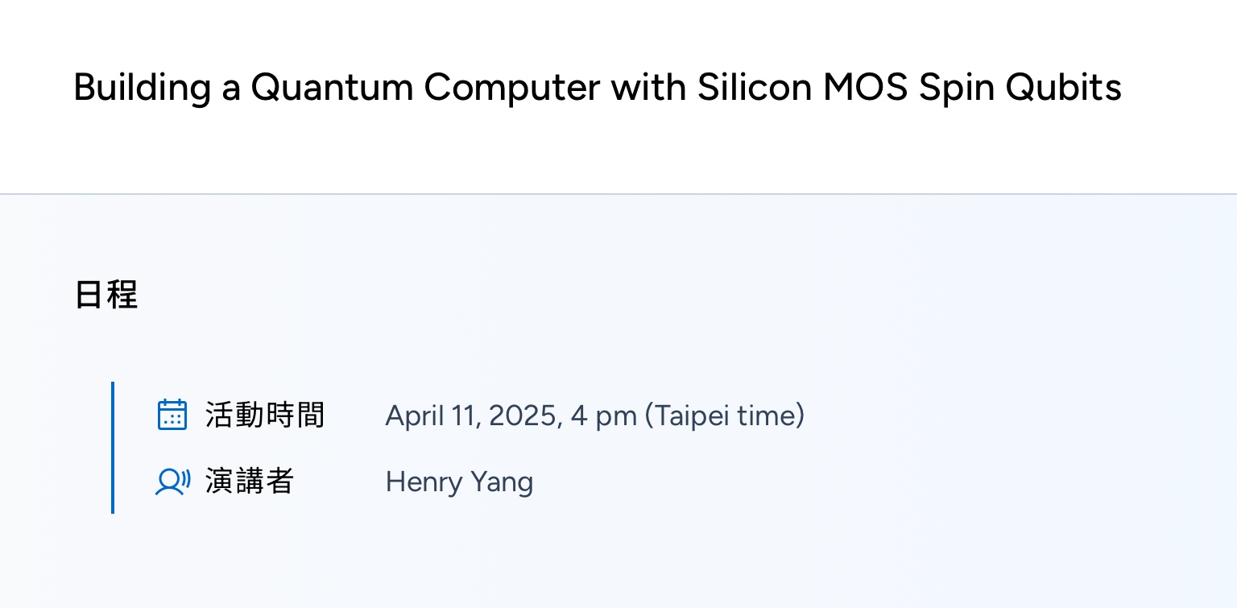Image resolution: width=1237 pixels, height=608 pixels.
Task: Click the 演講者 label
Action: (250, 482)
